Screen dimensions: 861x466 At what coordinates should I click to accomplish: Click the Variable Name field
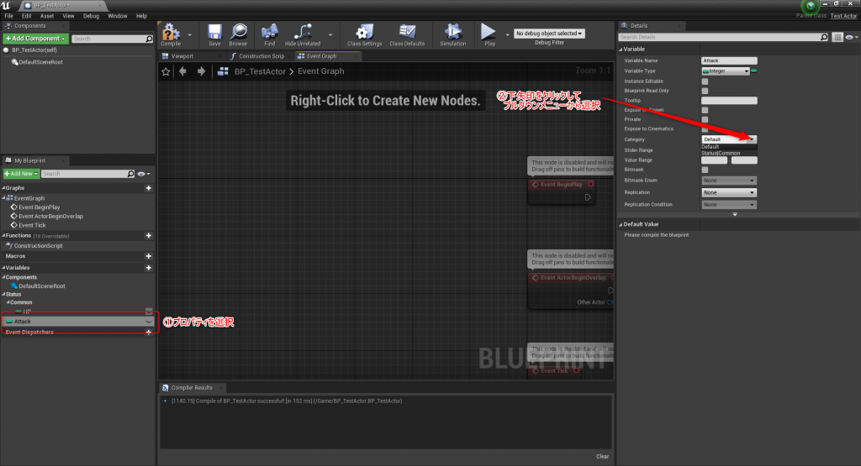(x=729, y=60)
